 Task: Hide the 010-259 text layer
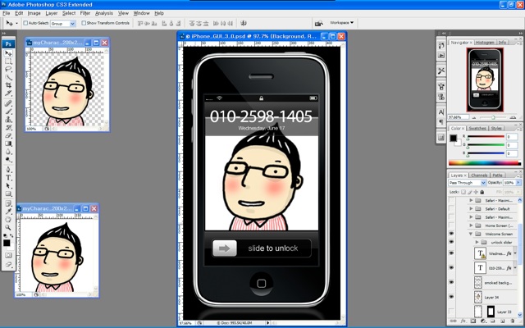tap(451, 268)
